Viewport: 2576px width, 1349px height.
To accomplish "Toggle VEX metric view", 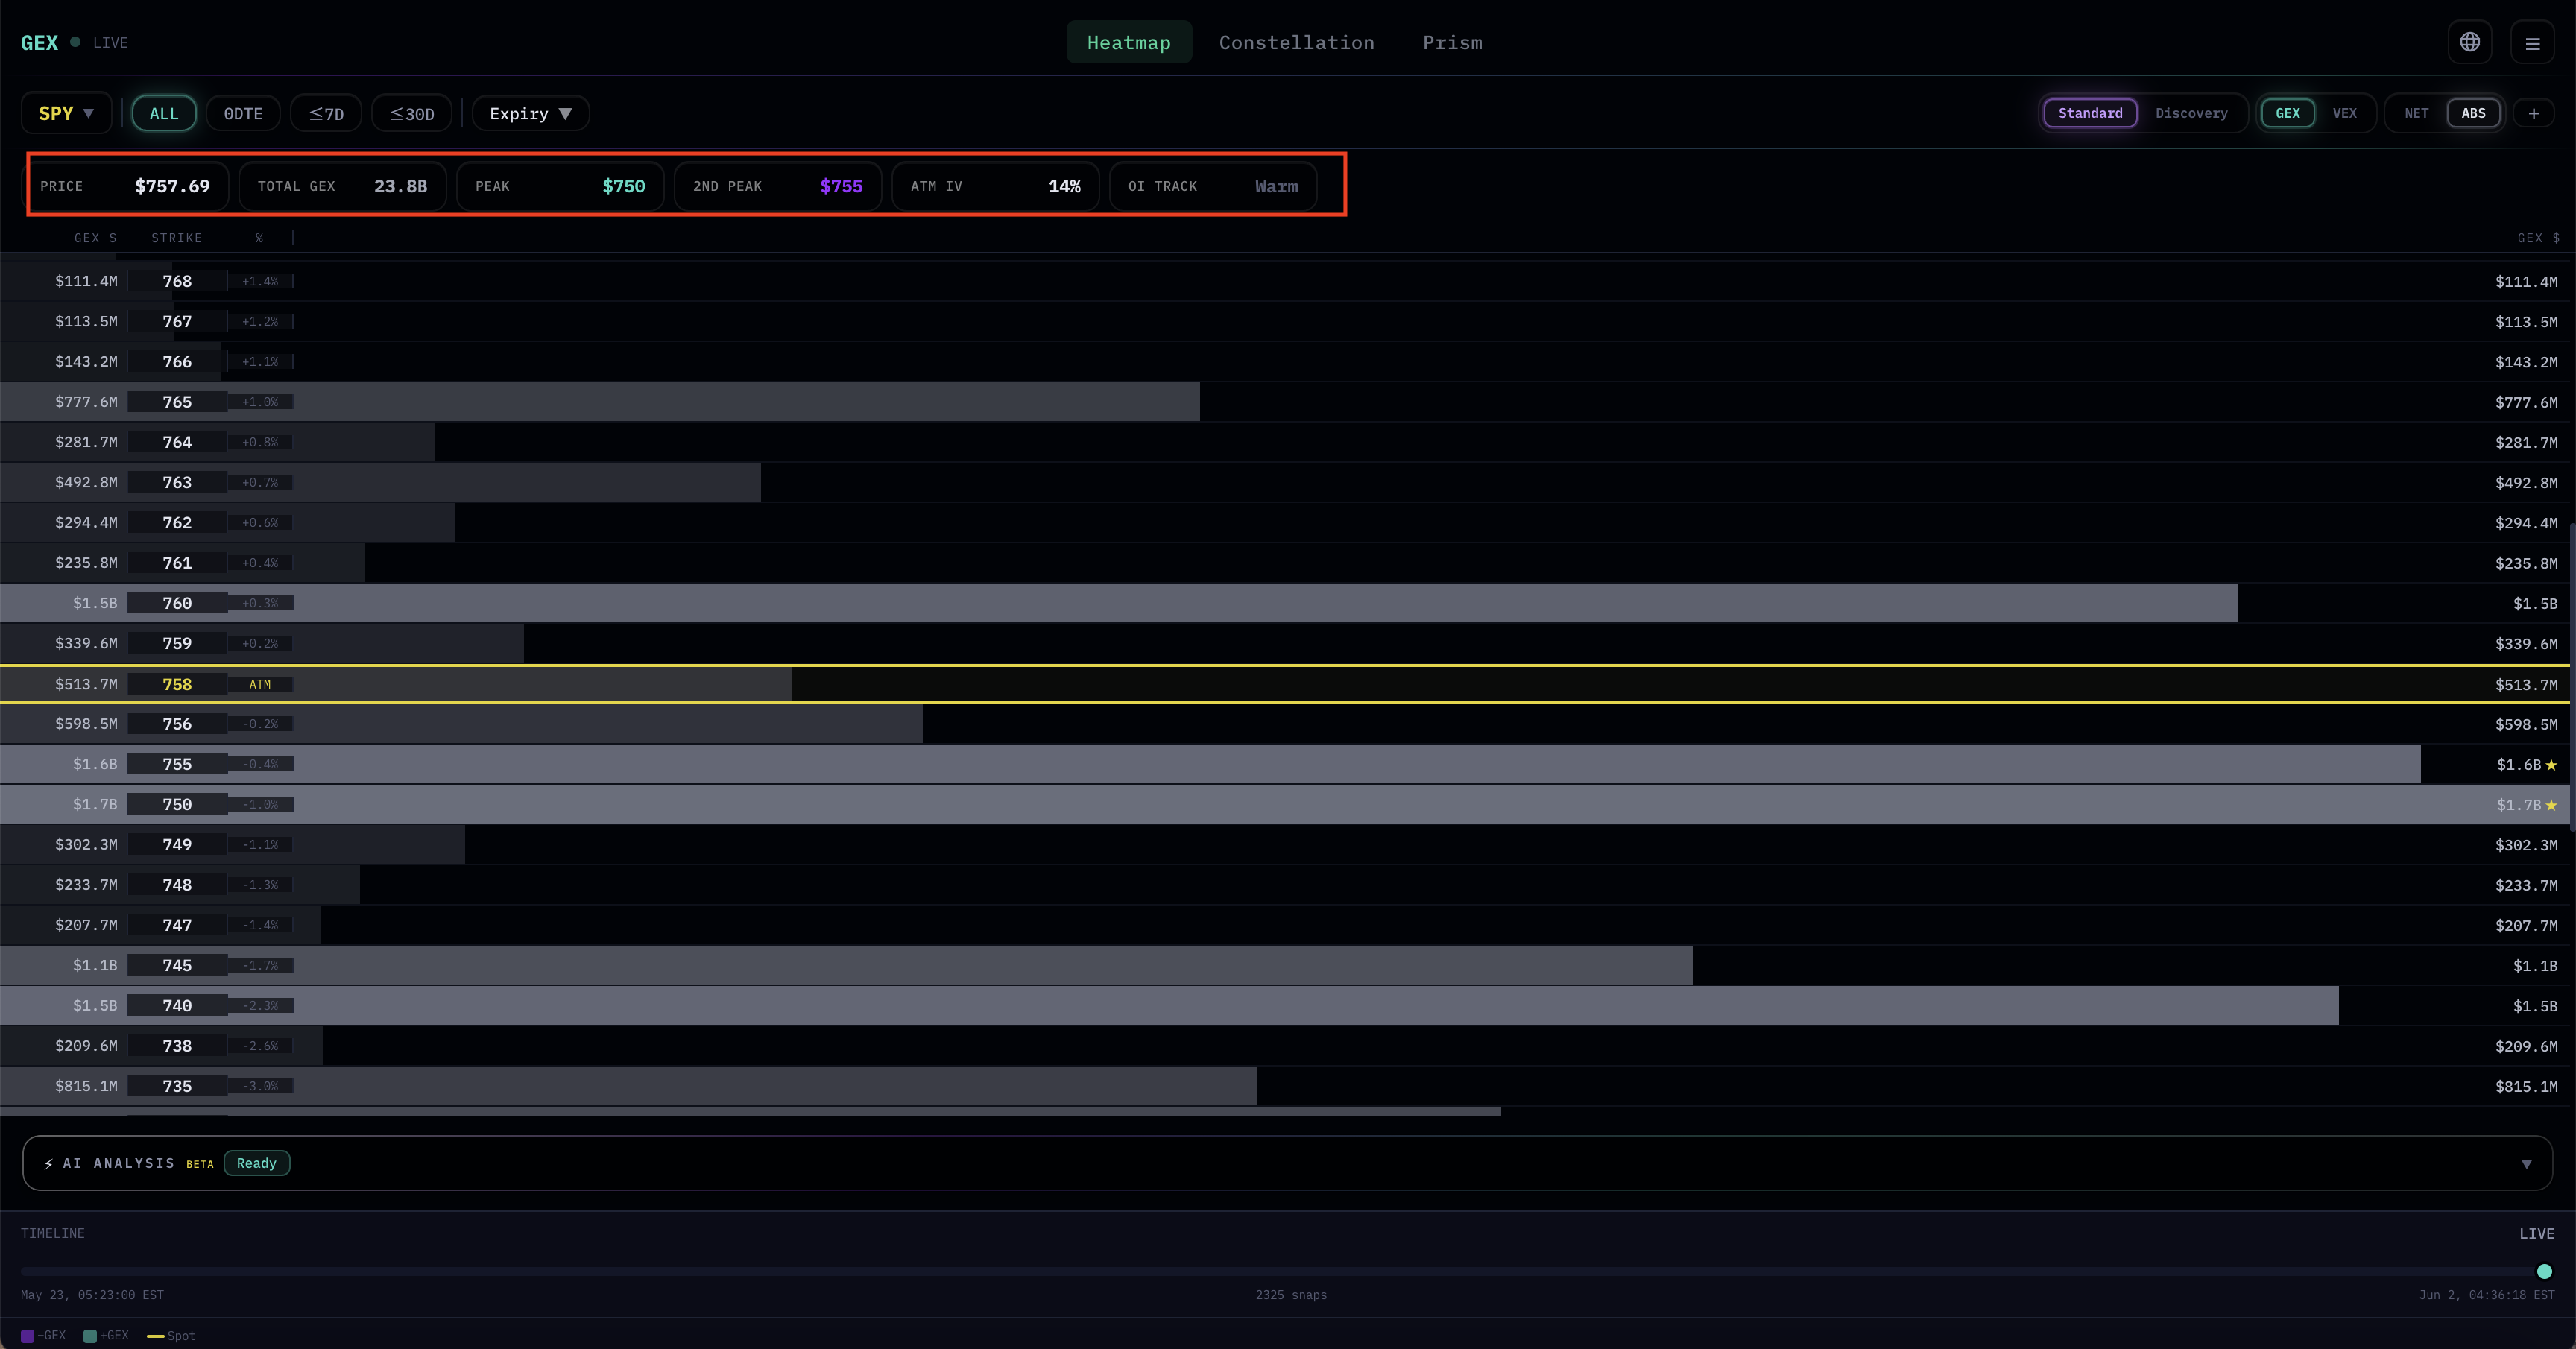I will (x=2344, y=113).
